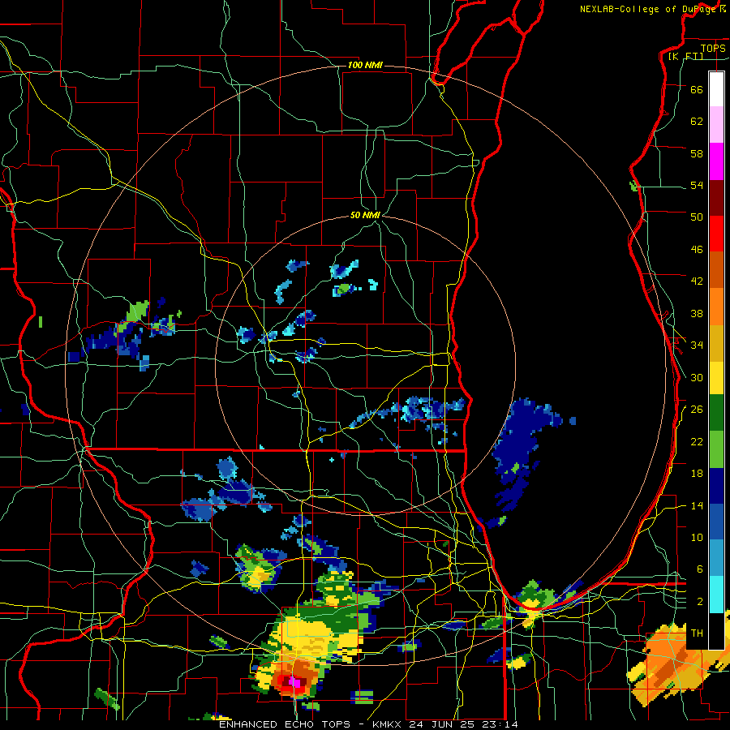Image resolution: width=730 pixels, height=730 pixels.
Task: Select the bright yellow legend swatch
Action: pyautogui.click(x=716, y=378)
